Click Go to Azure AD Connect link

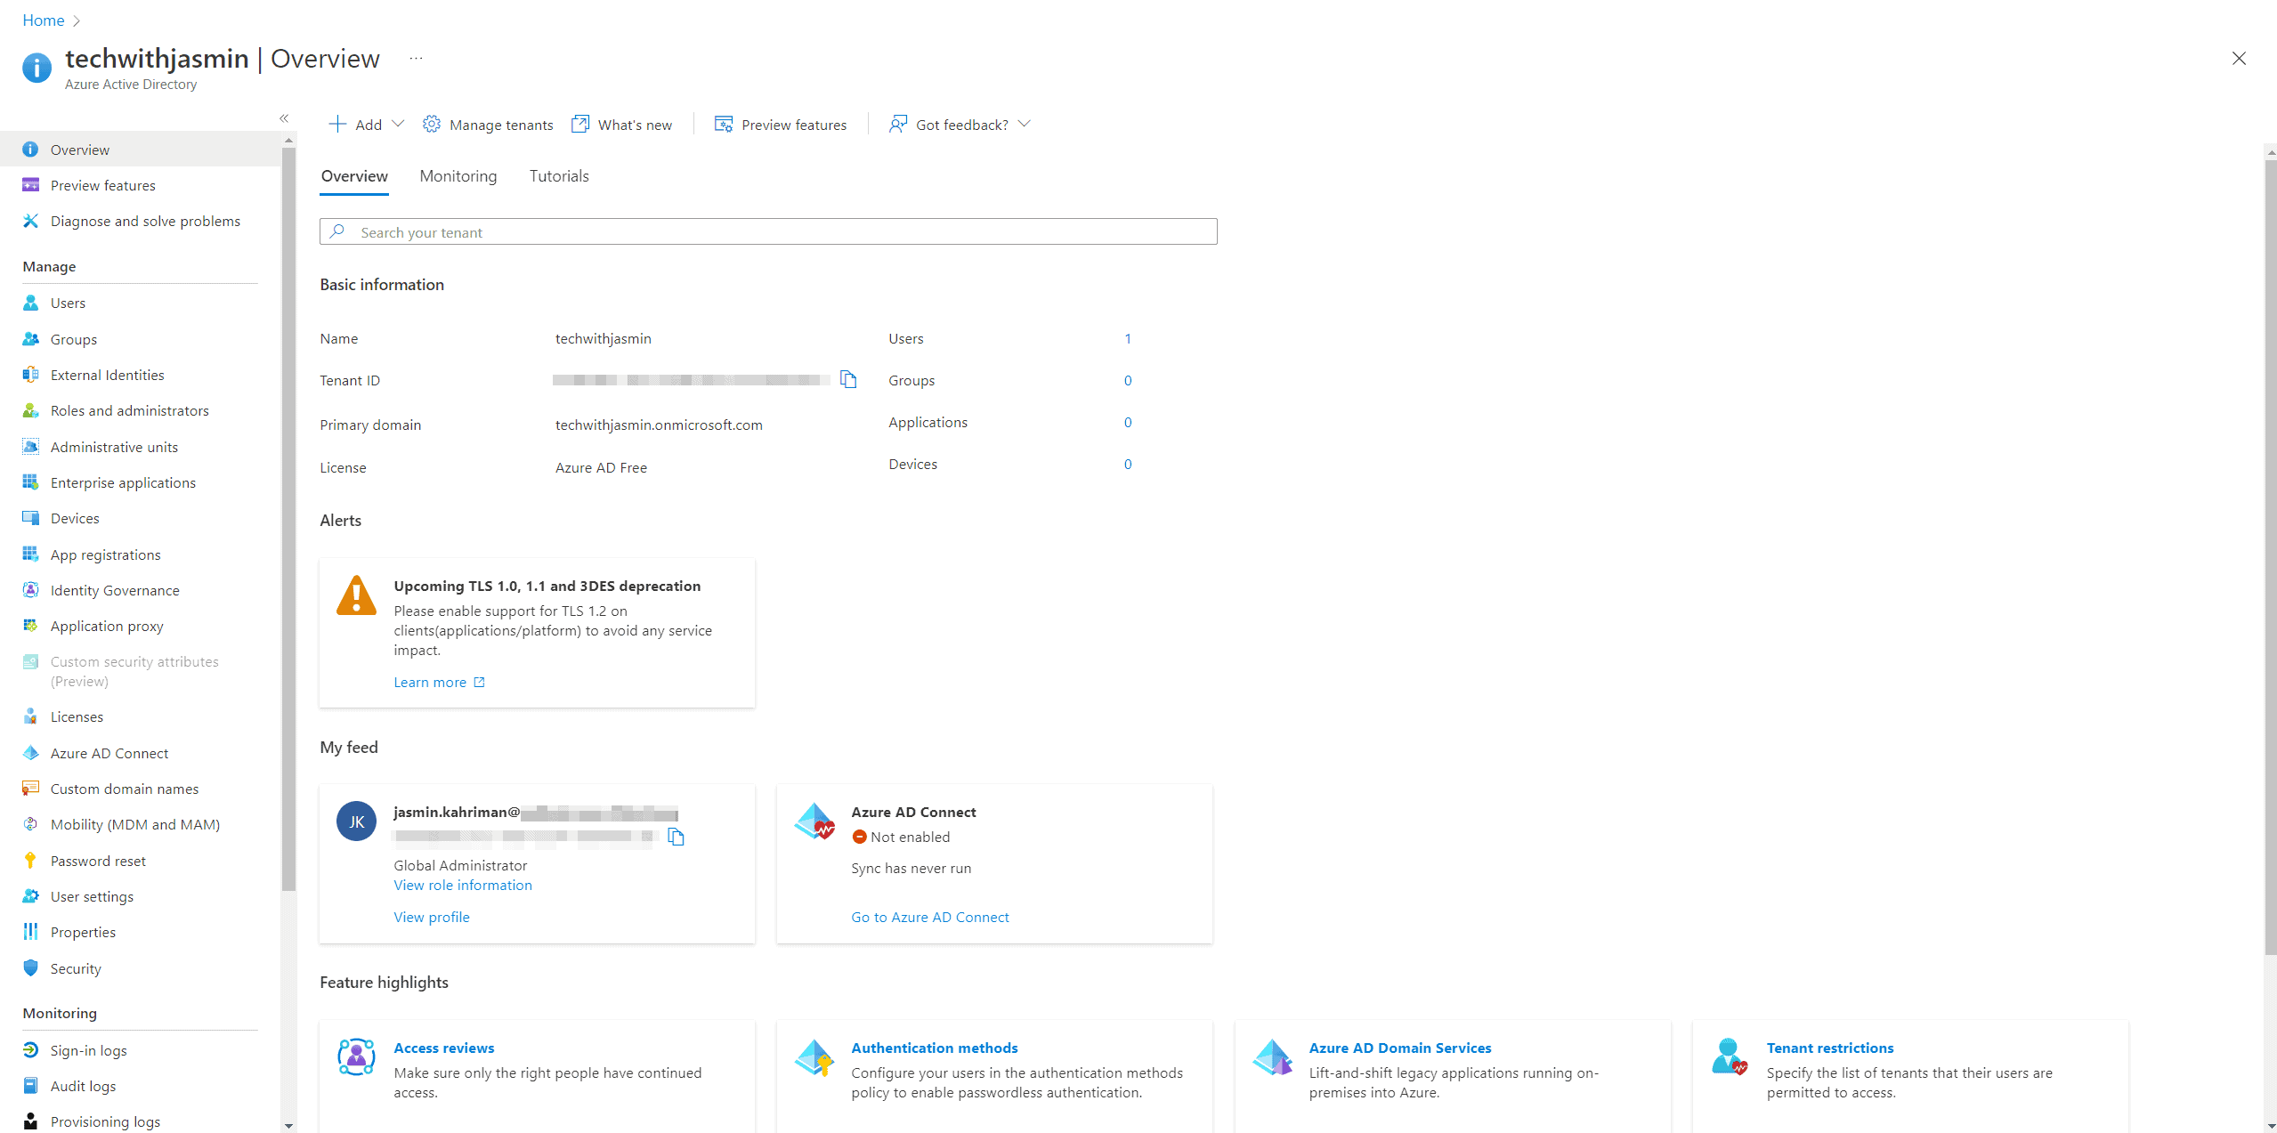coord(929,917)
